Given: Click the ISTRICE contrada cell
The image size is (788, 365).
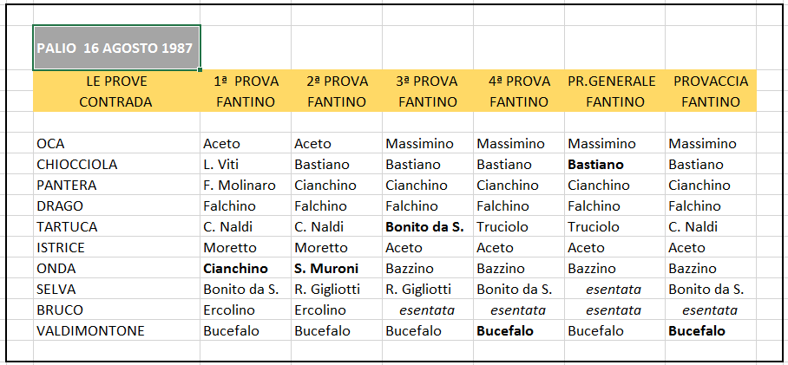Looking at the screenshot, I should coord(116,247).
